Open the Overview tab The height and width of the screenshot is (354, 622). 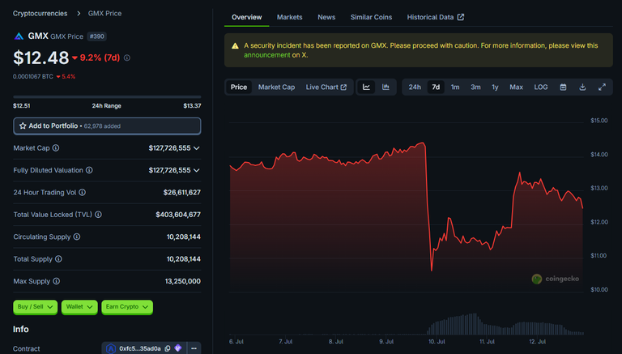[x=246, y=17]
